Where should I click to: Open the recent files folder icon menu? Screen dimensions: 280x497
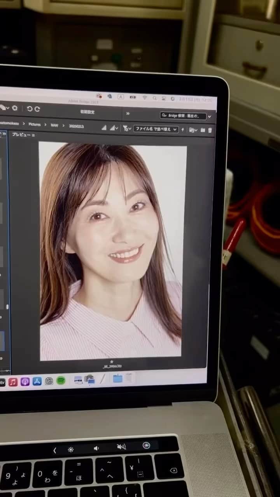tap(193, 130)
